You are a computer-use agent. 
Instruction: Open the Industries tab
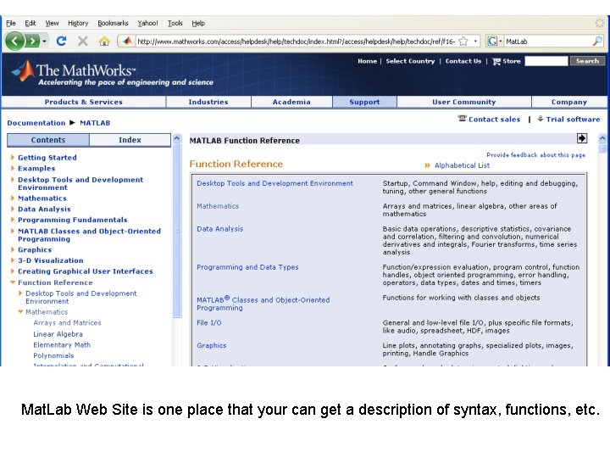208,102
